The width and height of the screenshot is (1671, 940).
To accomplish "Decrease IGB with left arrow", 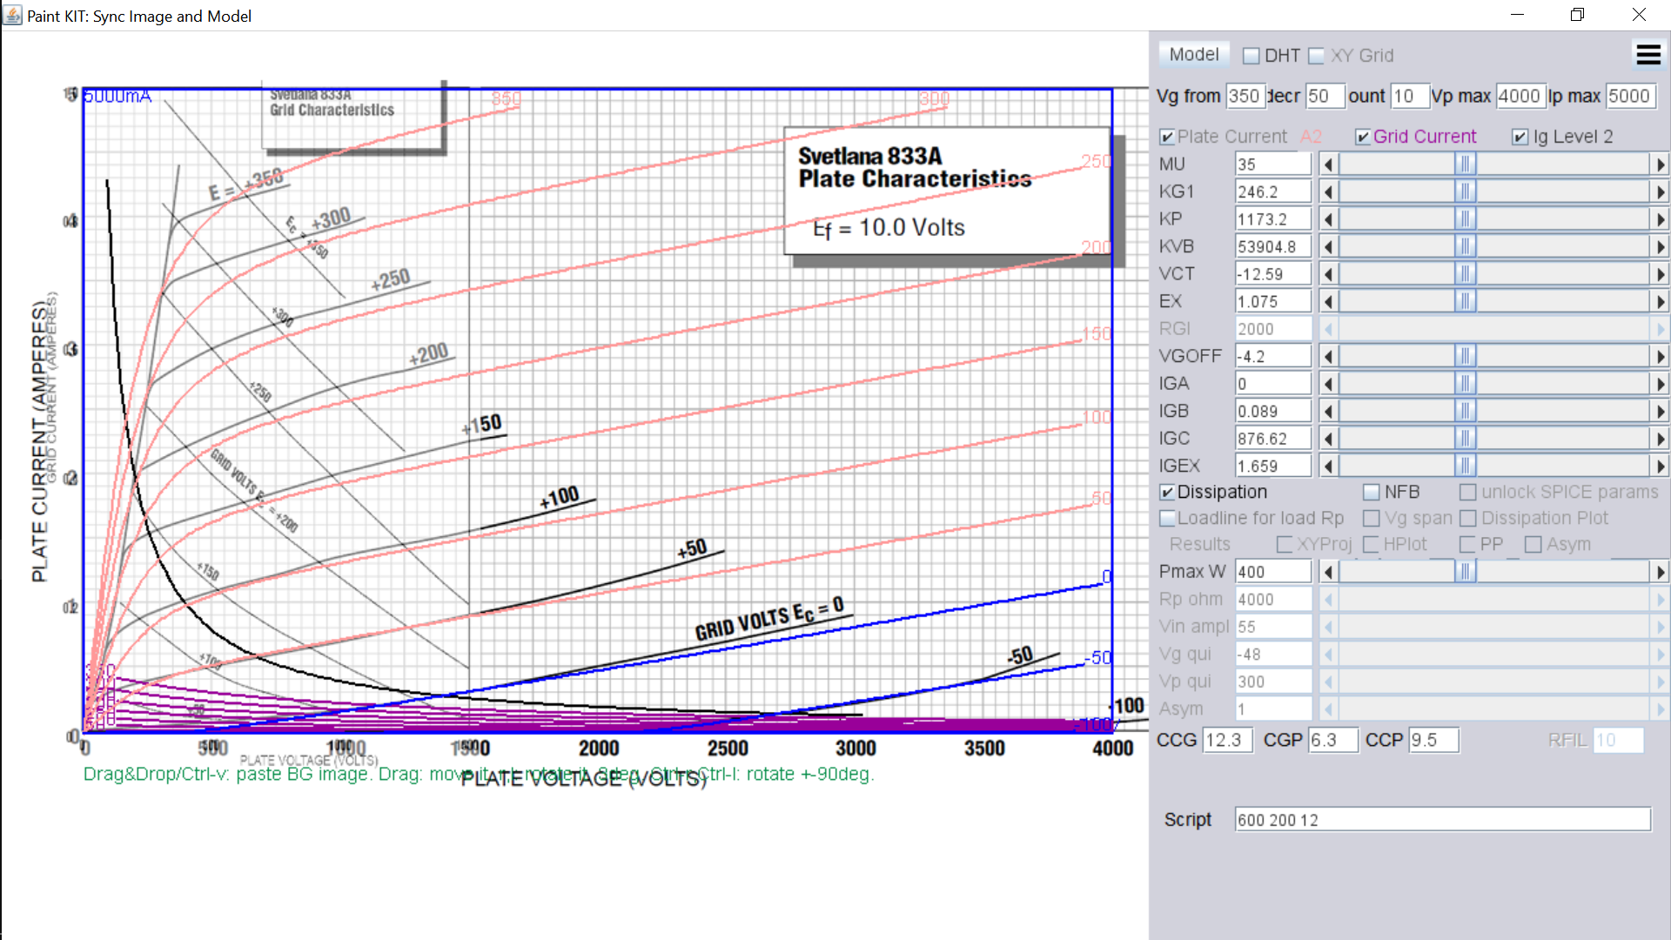I will point(1328,411).
